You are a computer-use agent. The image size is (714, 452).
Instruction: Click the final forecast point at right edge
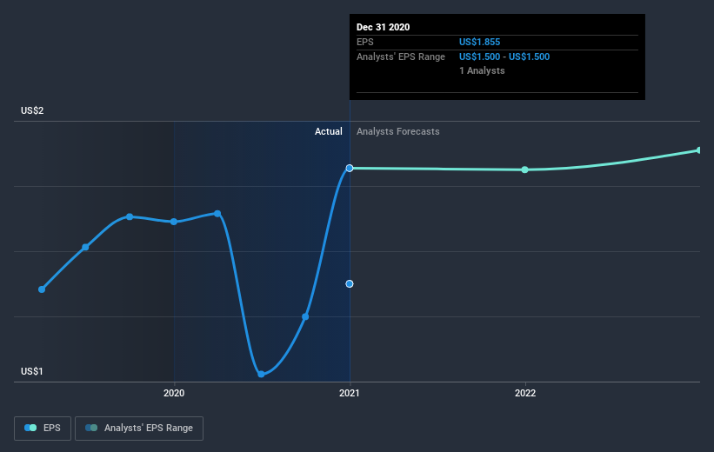click(699, 150)
